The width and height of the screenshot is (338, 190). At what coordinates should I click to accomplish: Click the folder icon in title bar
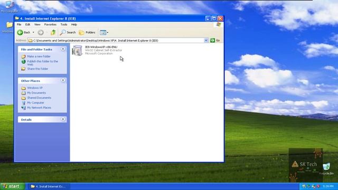(17, 18)
